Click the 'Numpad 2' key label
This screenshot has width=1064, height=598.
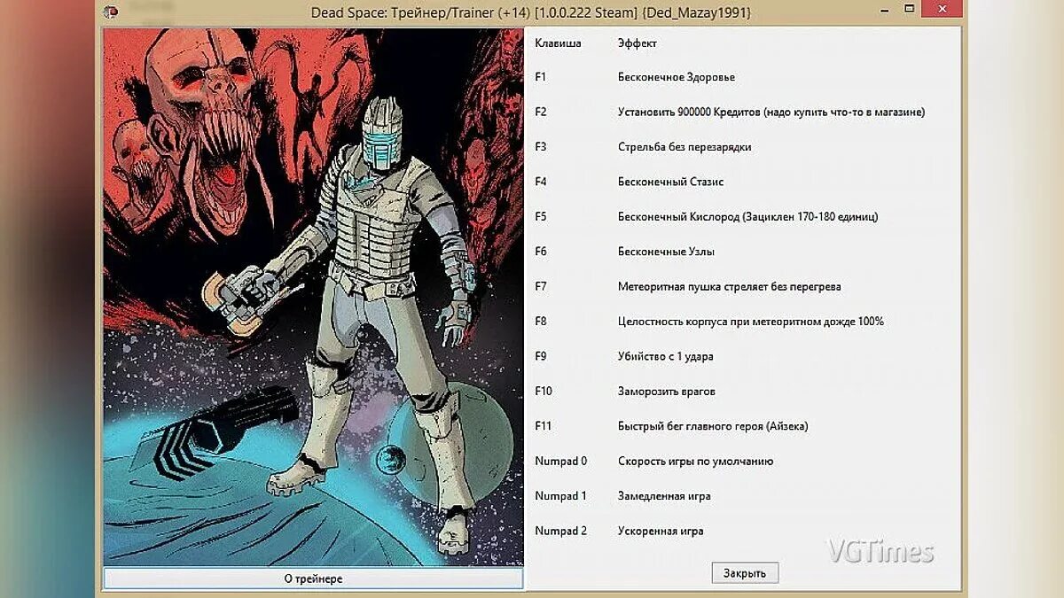[x=561, y=531]
